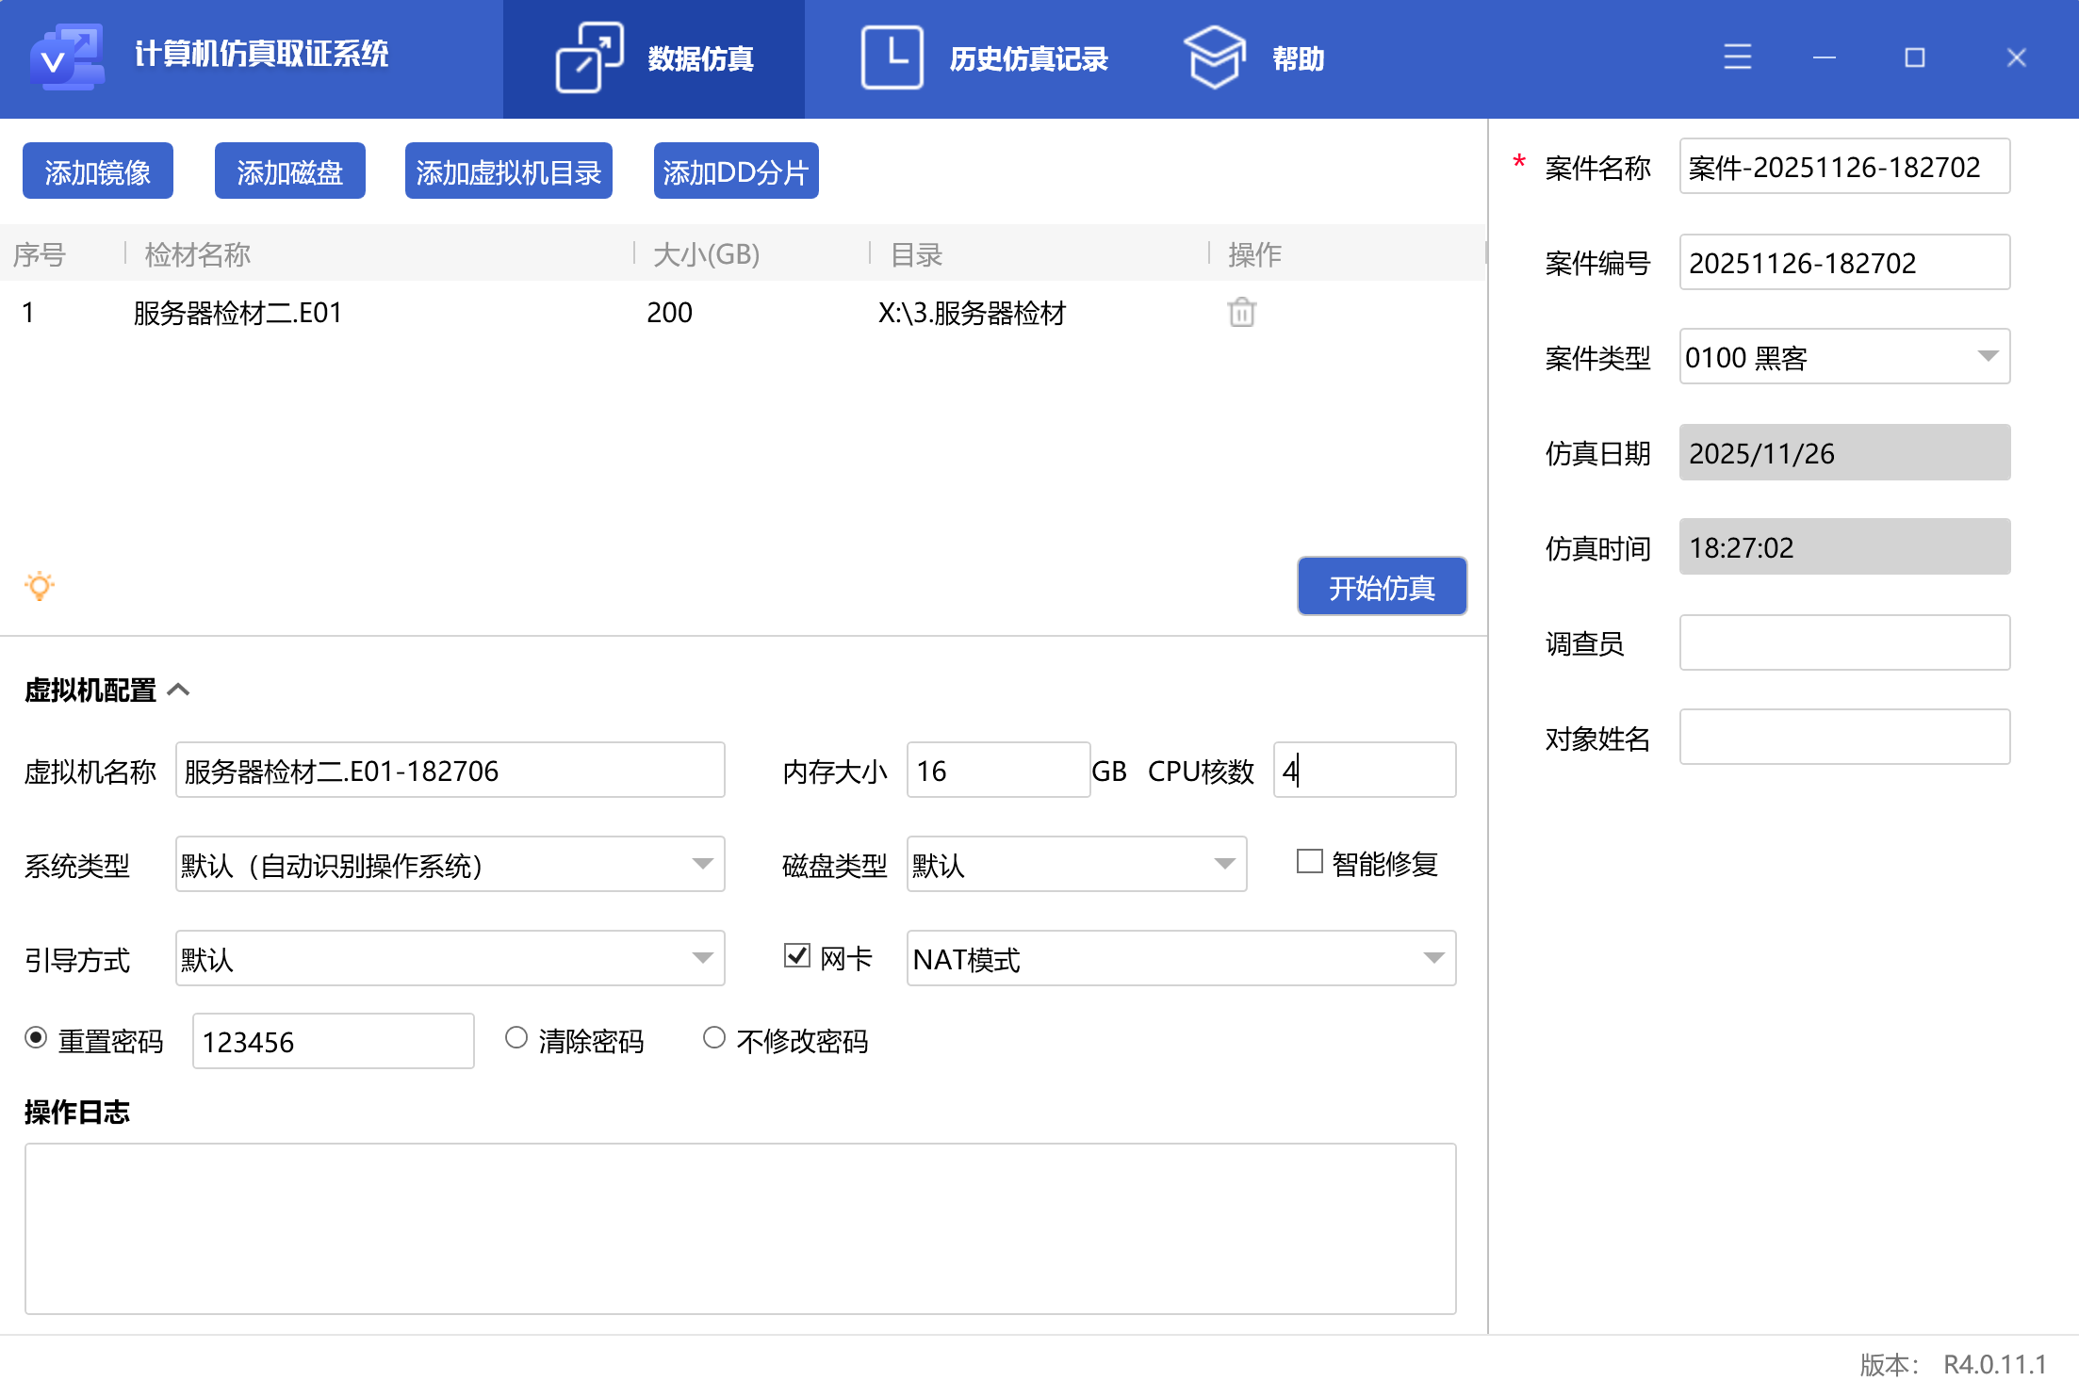Image resolution: width=2079 pixels, height=1381 pixels.
Task: Click the 添加镜像 button
Action: (x=97, y=171)
